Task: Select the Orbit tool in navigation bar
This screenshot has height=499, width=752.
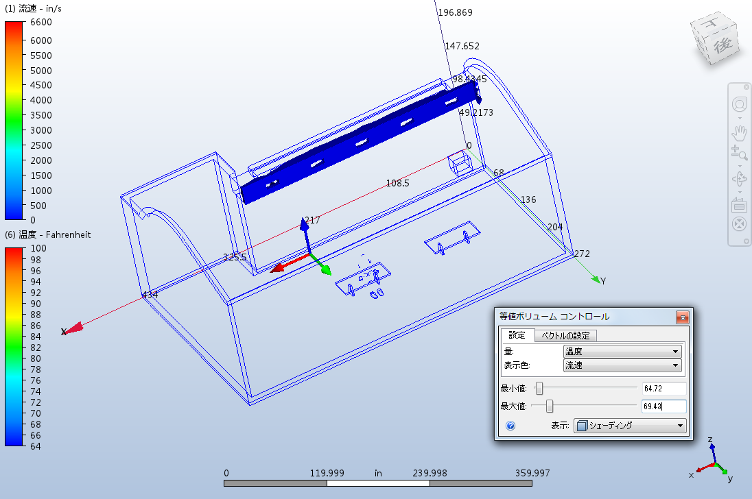Action: click(x=739, y=180)
